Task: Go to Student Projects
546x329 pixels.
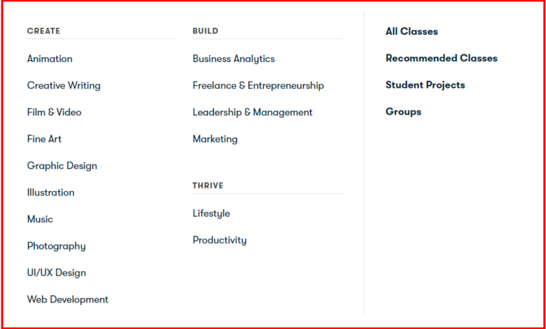Action: [425, 85]
